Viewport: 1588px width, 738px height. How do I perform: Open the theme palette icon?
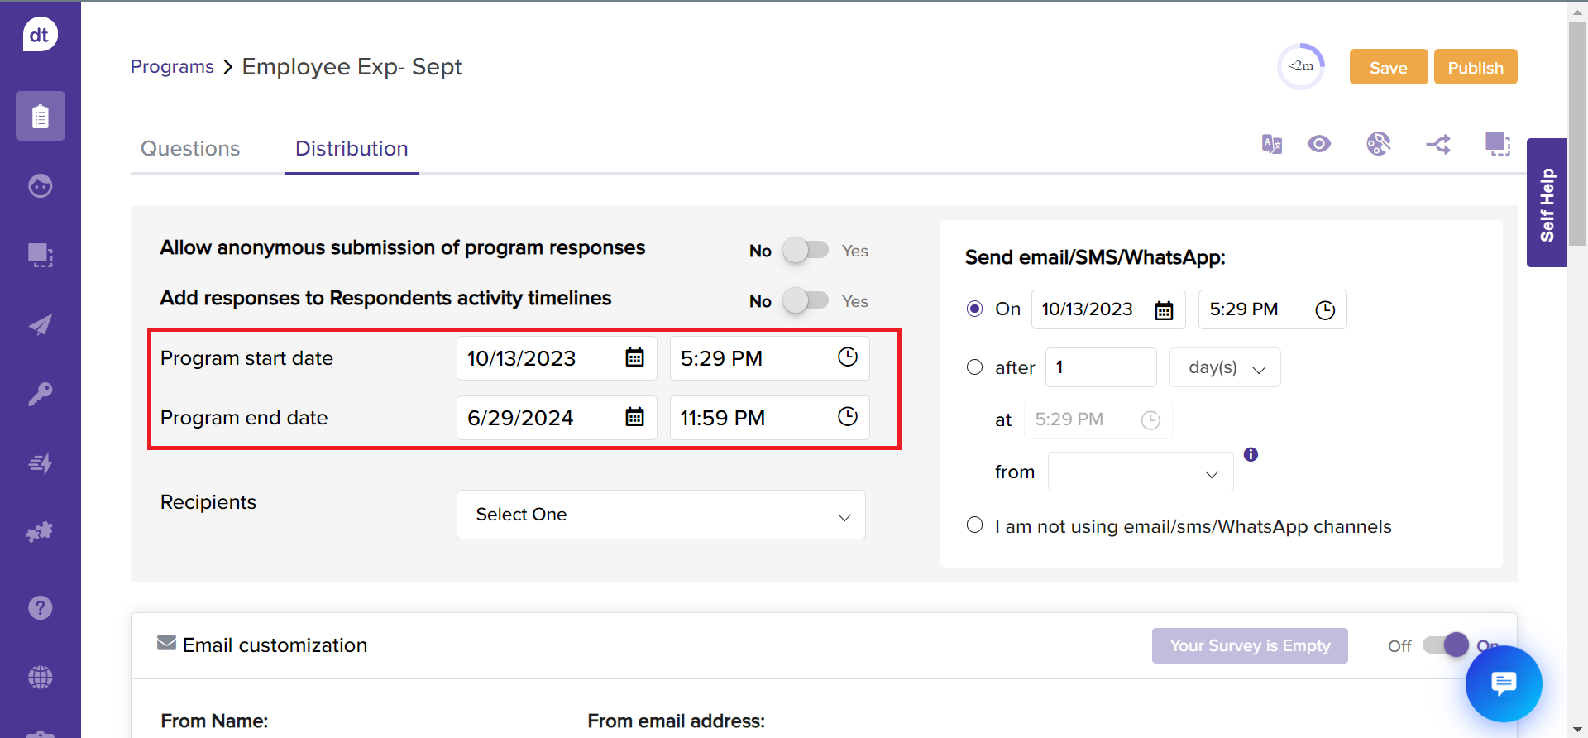click(1378, 144)
